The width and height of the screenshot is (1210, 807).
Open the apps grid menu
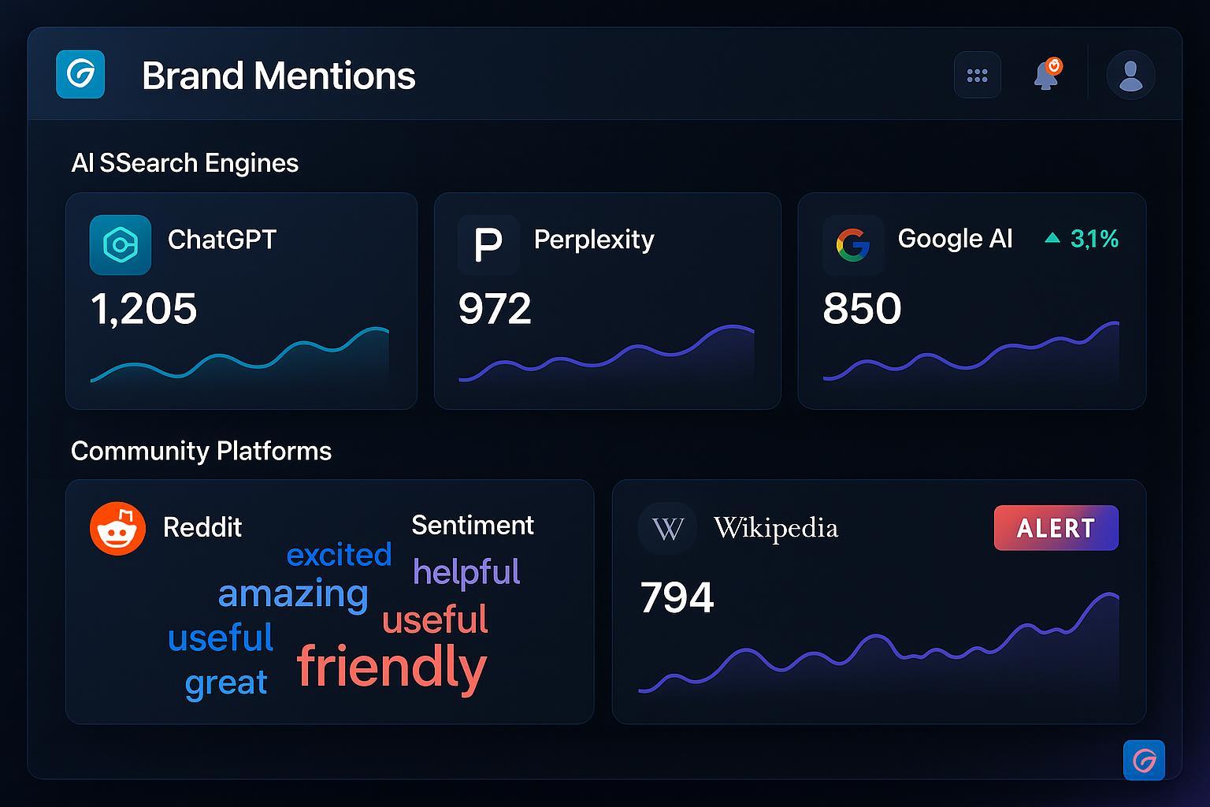tap(977, 76)
